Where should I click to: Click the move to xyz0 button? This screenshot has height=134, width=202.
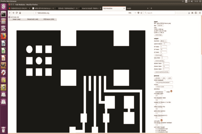tap(158, 55)
